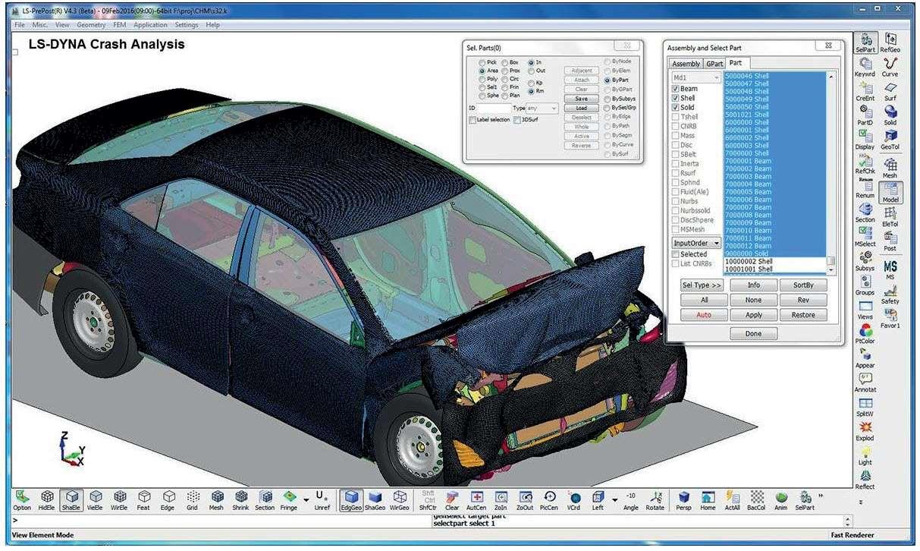Expand the Left view dropdown arrow
The image size is (920, 551).
tap(614, 499)
